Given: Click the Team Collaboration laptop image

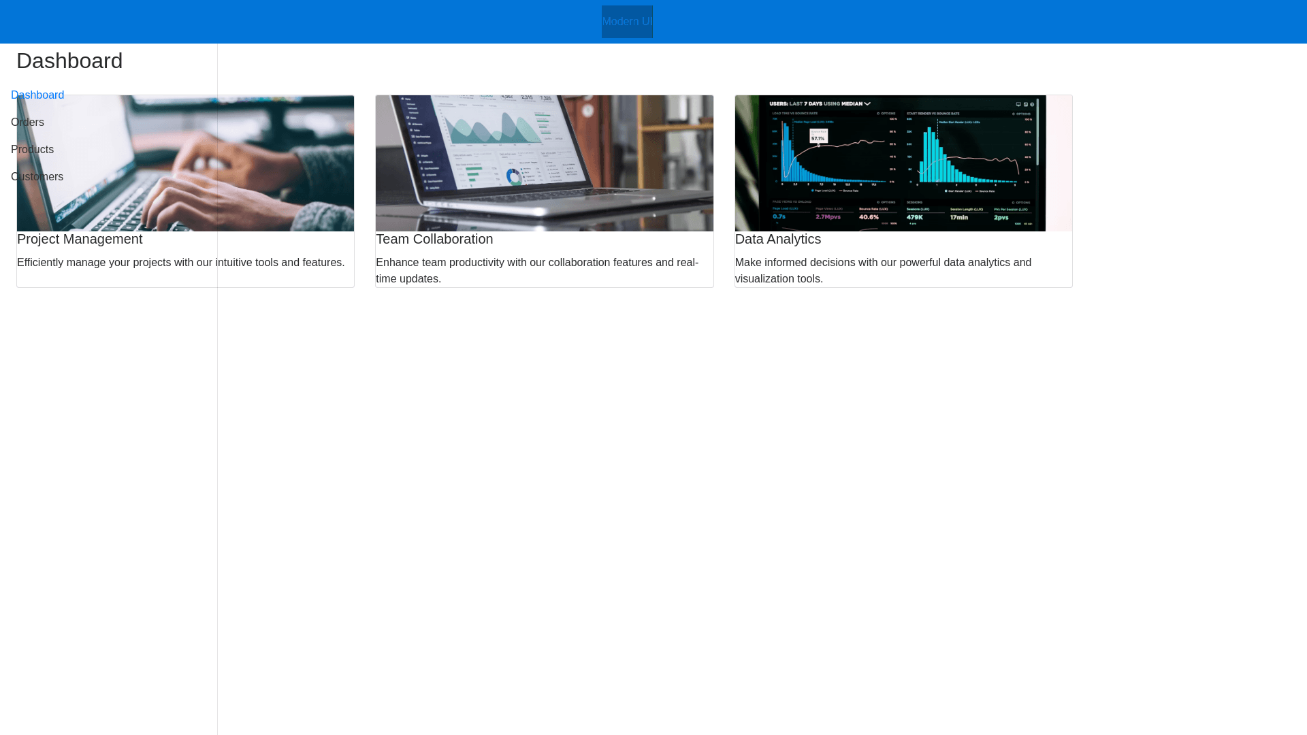Looking at the screenshot, I should click(x=545, y=163).
